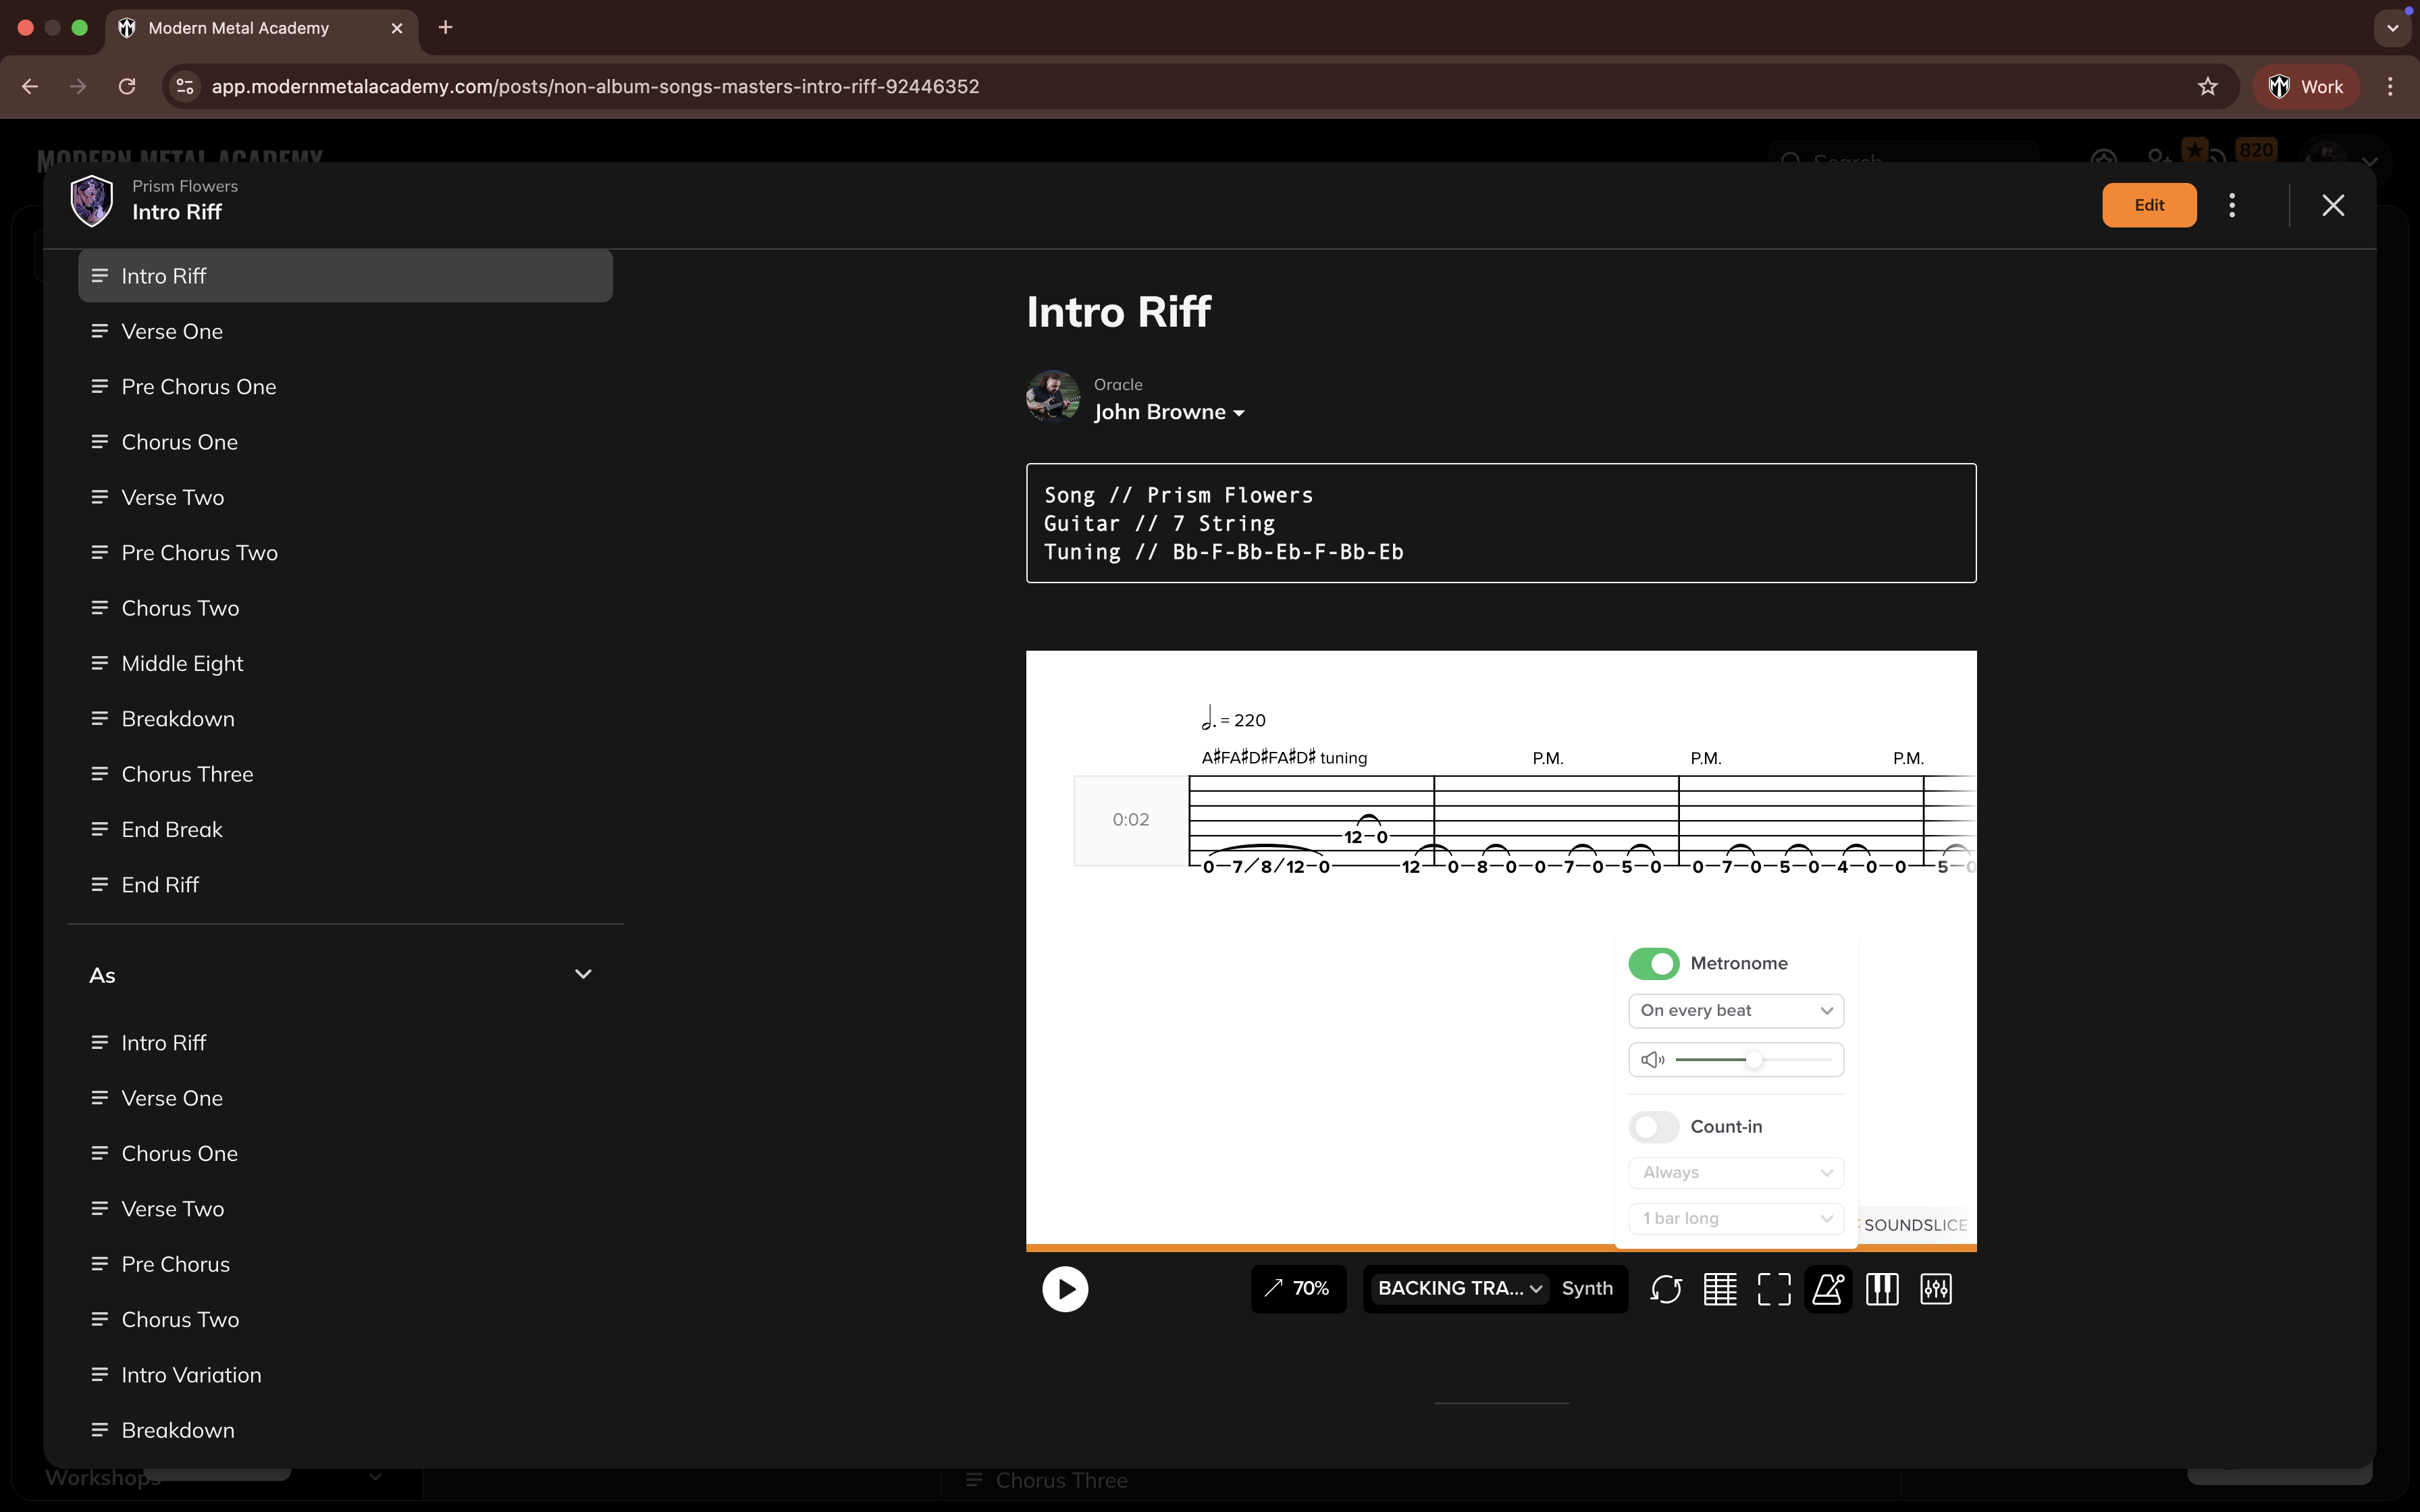Screen dimensions: 2420x1512
Task: Open the fretboard grid view icon
Action: coord(1720,1289)
